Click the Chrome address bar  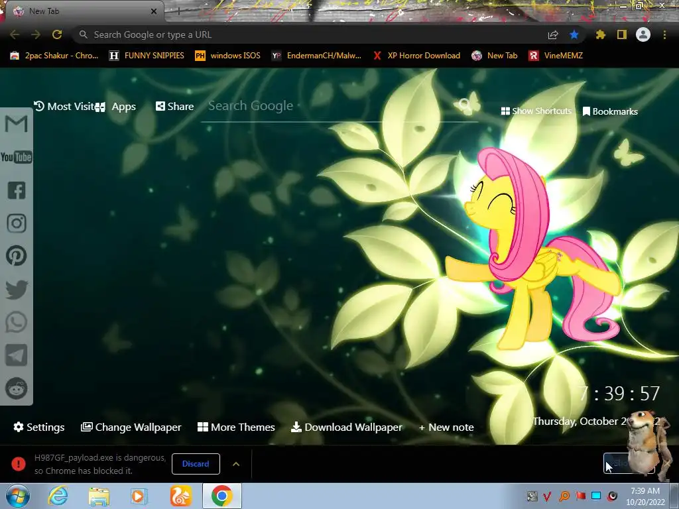pos(312,34)
